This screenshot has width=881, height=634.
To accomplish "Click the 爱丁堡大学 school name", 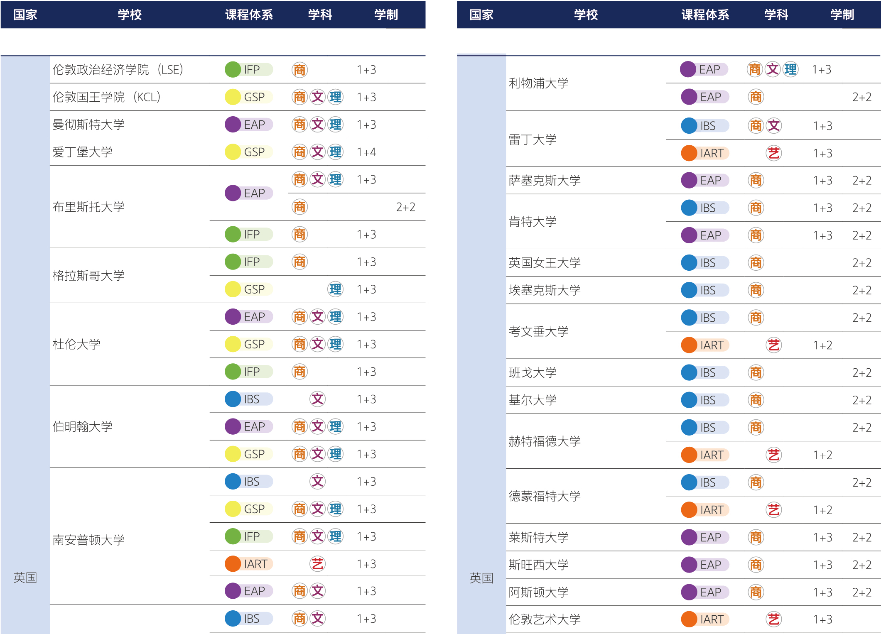I will point(82,152).
